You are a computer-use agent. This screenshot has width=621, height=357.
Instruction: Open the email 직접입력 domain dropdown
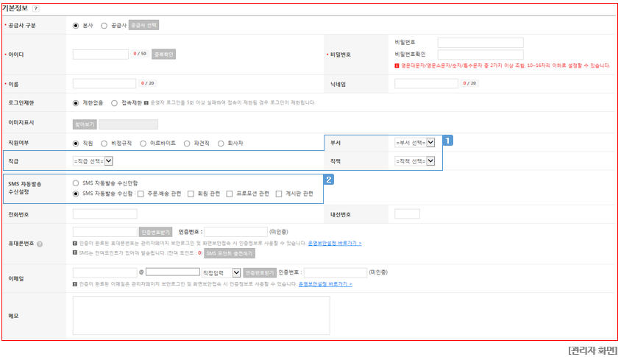tap(221, 272)
